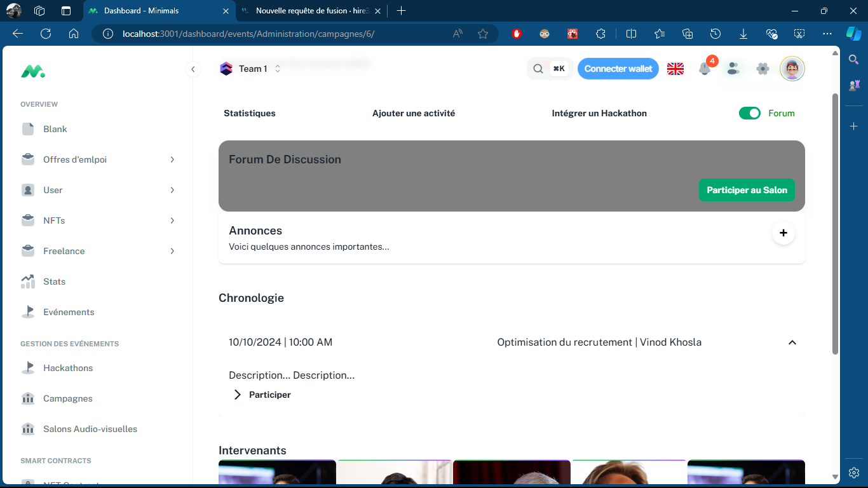Go to browser home page
This screenshot has height=488, width=868.
coord(74,34)
